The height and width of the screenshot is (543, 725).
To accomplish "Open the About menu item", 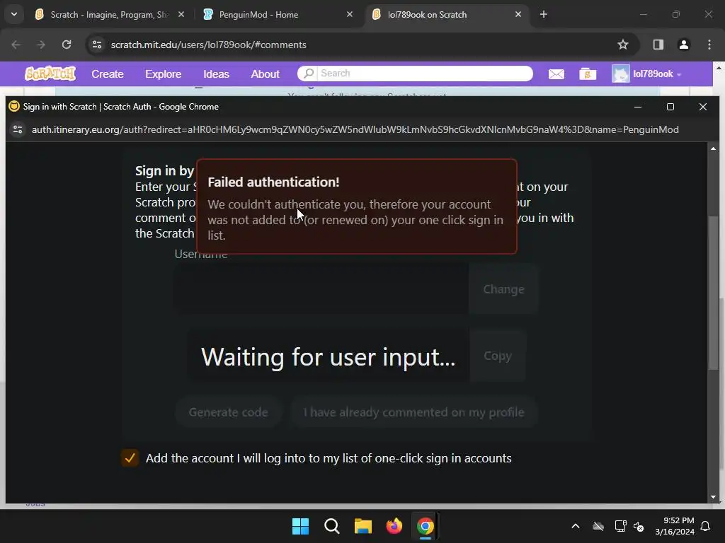I will 265,74.
